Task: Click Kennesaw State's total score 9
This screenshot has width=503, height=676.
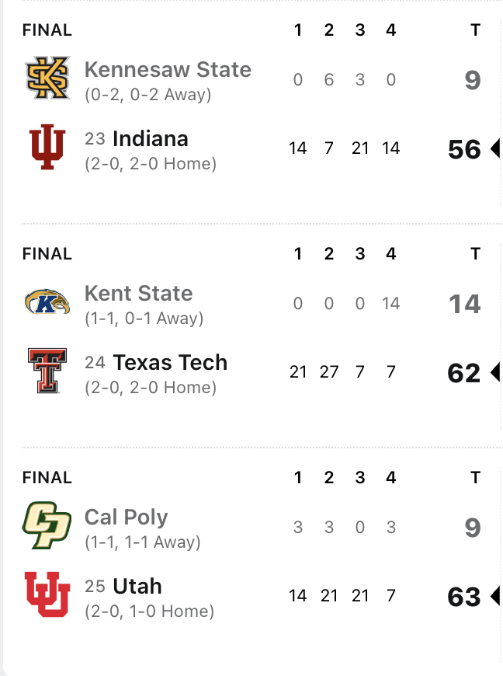Action: [x=473, y=80]
